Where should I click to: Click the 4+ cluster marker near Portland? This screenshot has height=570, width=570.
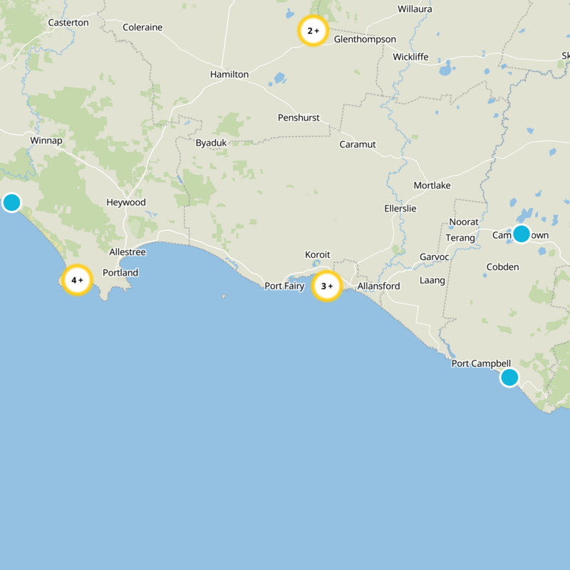pyautogui.click(x=78, y=281)
